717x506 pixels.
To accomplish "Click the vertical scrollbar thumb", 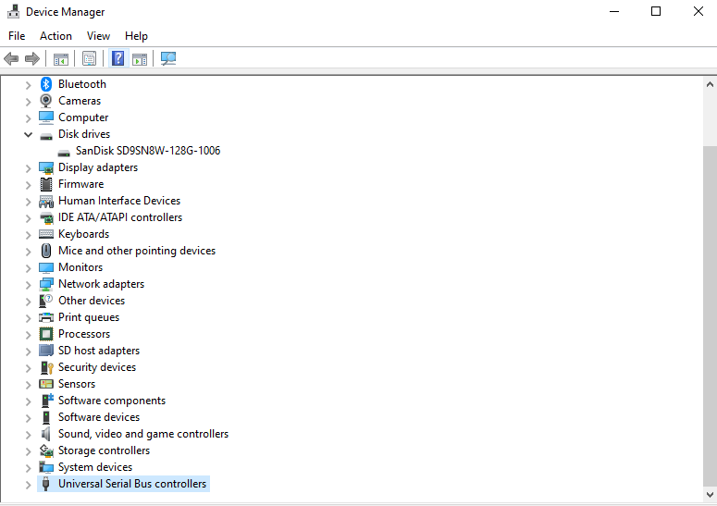I will point(710,316).
